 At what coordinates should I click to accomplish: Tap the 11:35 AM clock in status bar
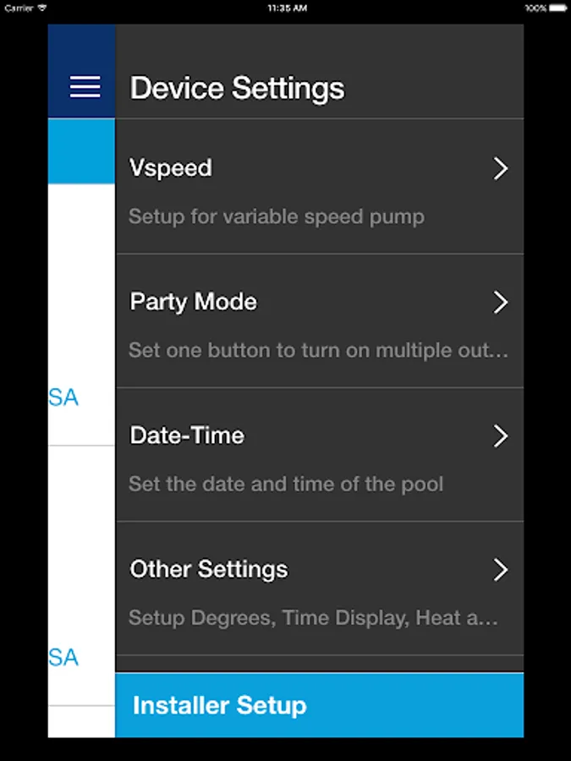[x=286, y=8]
